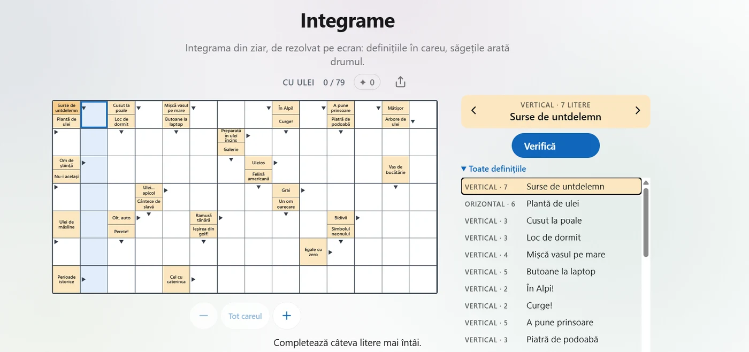This screenshot has width=749, height=352.
Task: Click the 'Un om oarecare' clue cell
Action: 286,204
